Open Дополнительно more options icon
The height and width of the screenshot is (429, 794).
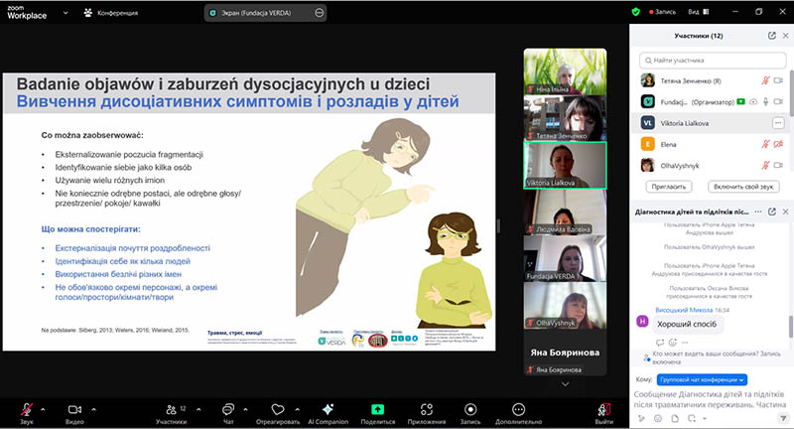point(518,409)
